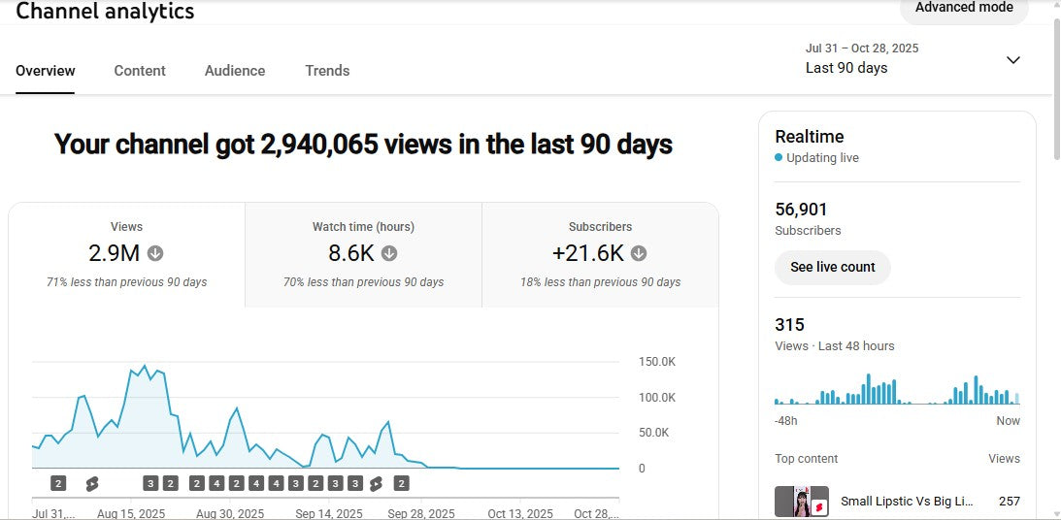Click the blue Updating live dot indicator
The width and height of the screenshot is (1061, 520).
click(779, 158)
